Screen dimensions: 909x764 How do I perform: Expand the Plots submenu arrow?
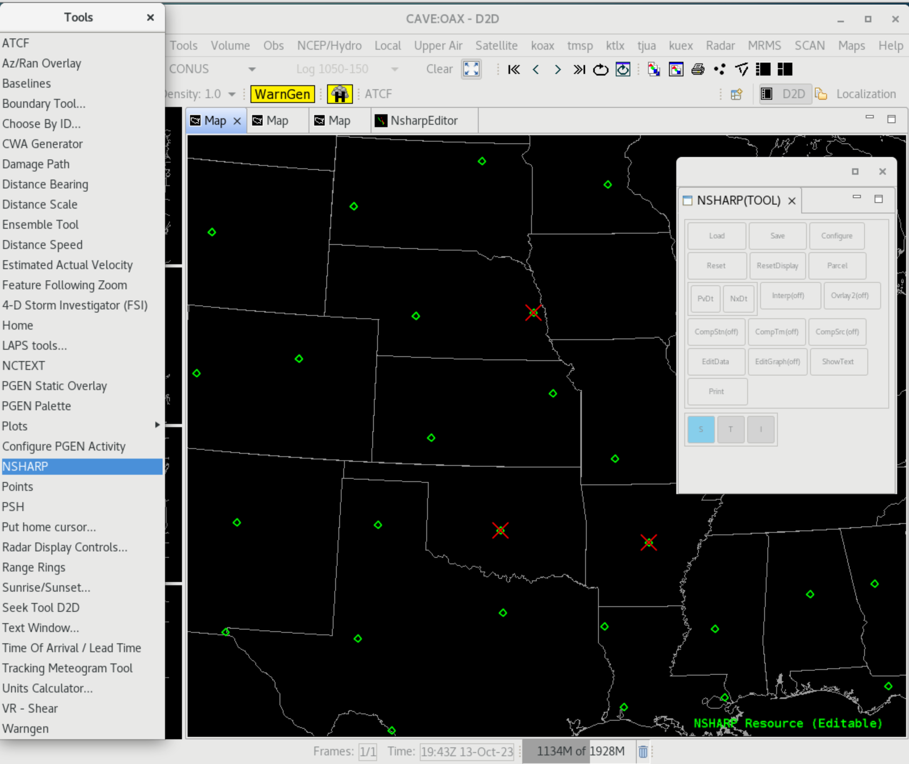[x=157, y=425]
